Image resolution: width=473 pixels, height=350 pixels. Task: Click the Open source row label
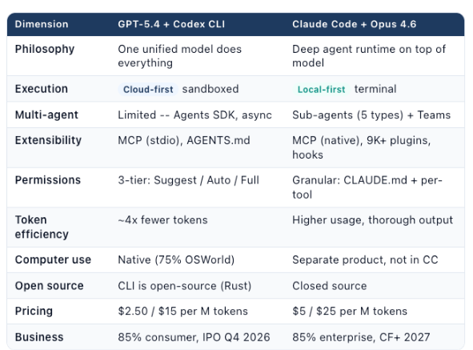tap(49, 286)
